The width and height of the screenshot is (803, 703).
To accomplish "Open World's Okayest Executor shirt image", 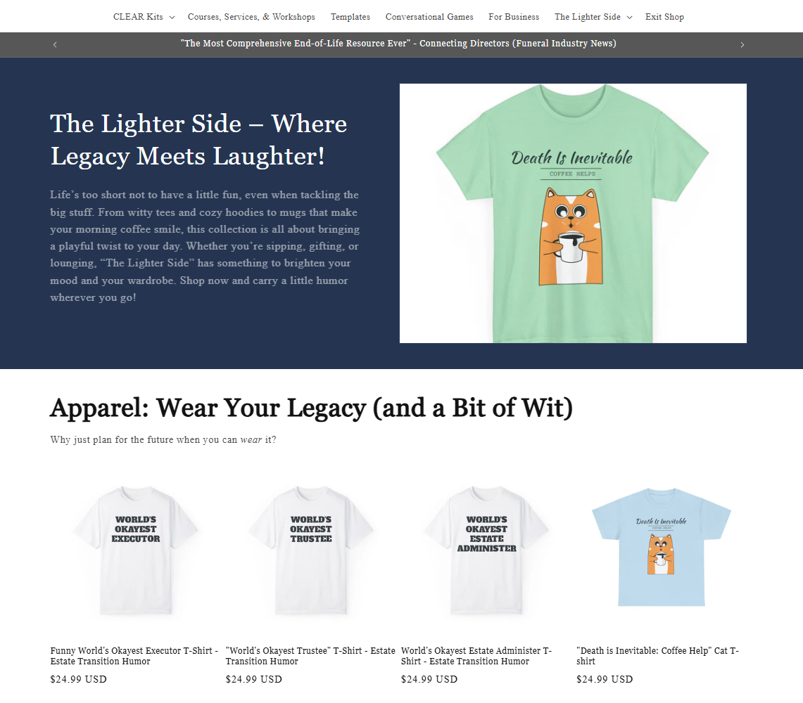I will [x=136, y=550].
